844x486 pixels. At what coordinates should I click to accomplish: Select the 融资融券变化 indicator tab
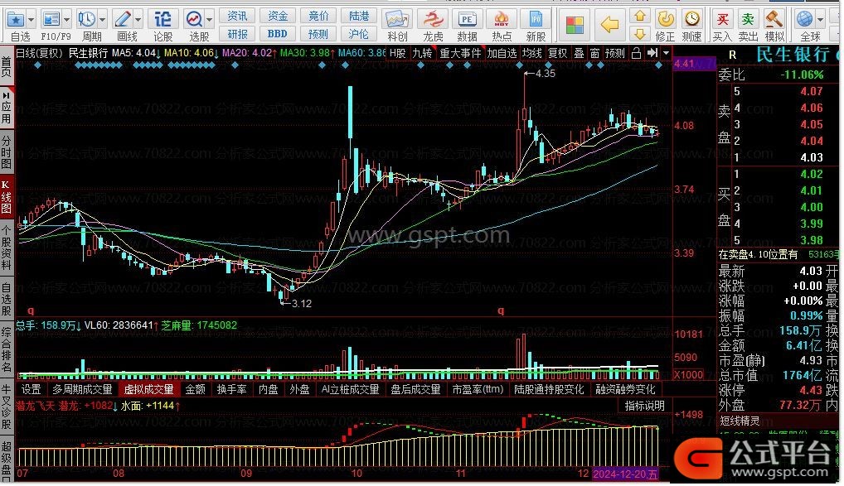point(625,389)
